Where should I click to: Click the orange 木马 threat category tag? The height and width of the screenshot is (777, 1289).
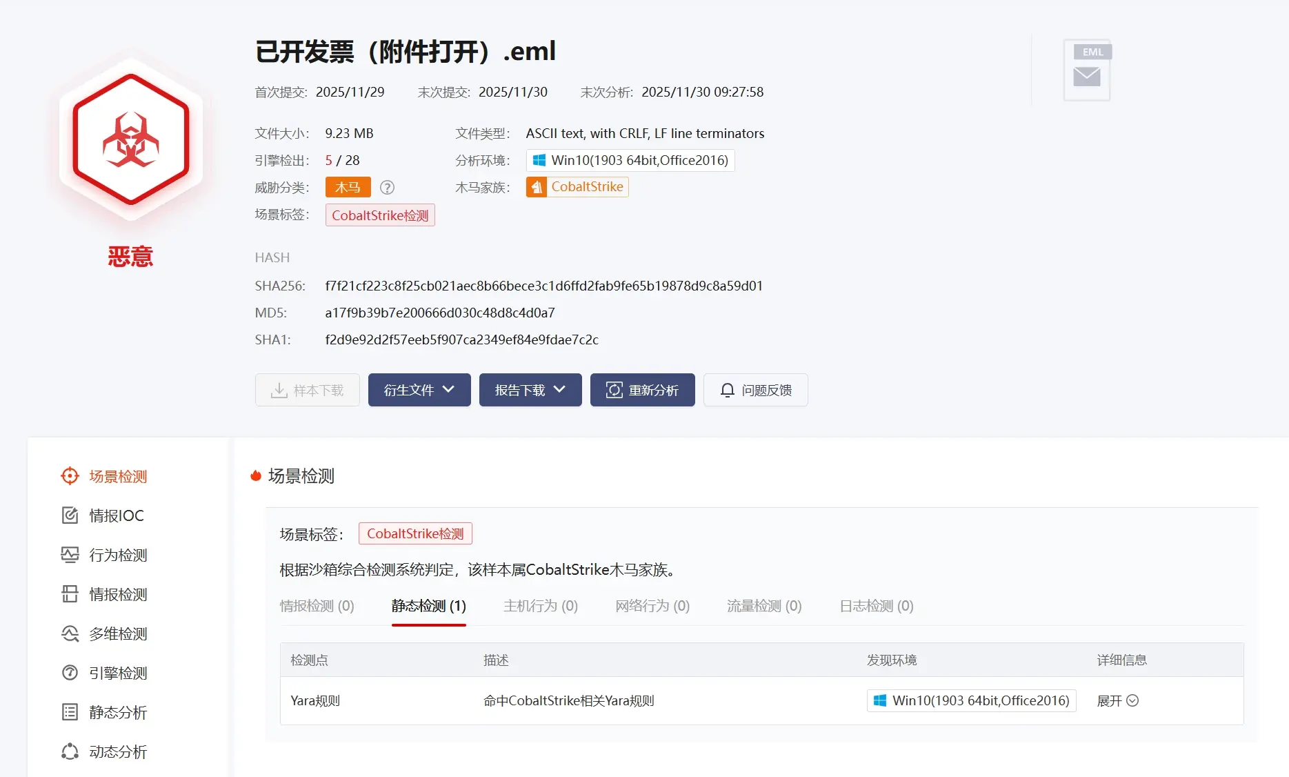348,187
